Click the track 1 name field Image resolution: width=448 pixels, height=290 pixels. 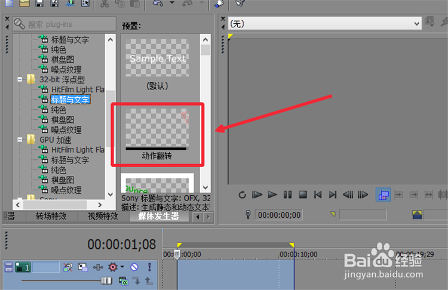46,267
